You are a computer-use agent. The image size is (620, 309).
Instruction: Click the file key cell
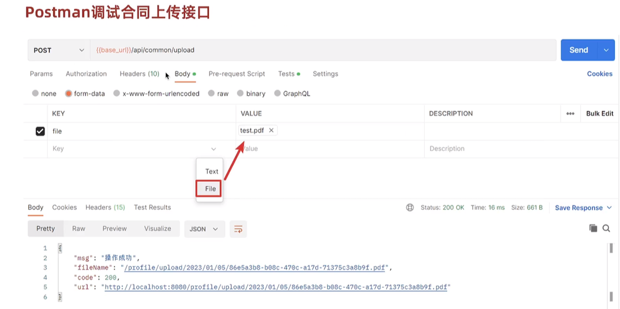coord(141,131)
